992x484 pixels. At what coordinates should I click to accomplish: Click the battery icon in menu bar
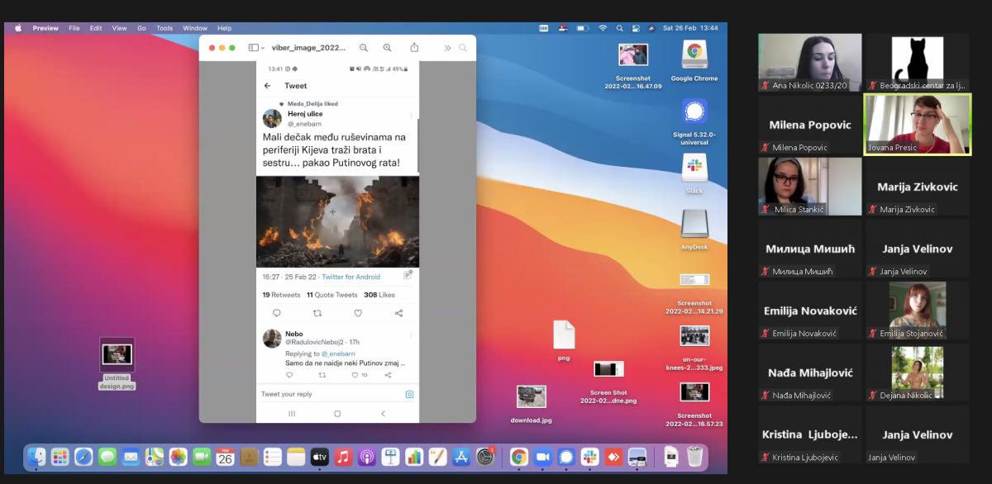point(582,28)
